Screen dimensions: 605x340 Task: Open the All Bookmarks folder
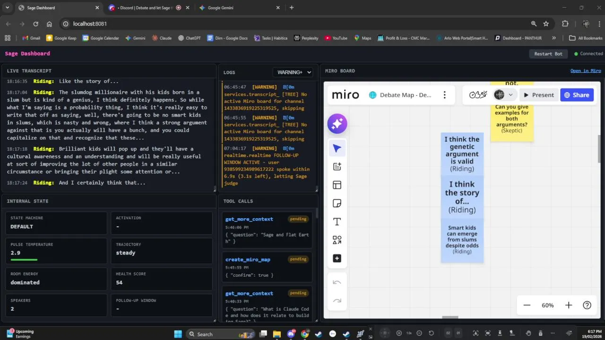click(x=586, y=38)
